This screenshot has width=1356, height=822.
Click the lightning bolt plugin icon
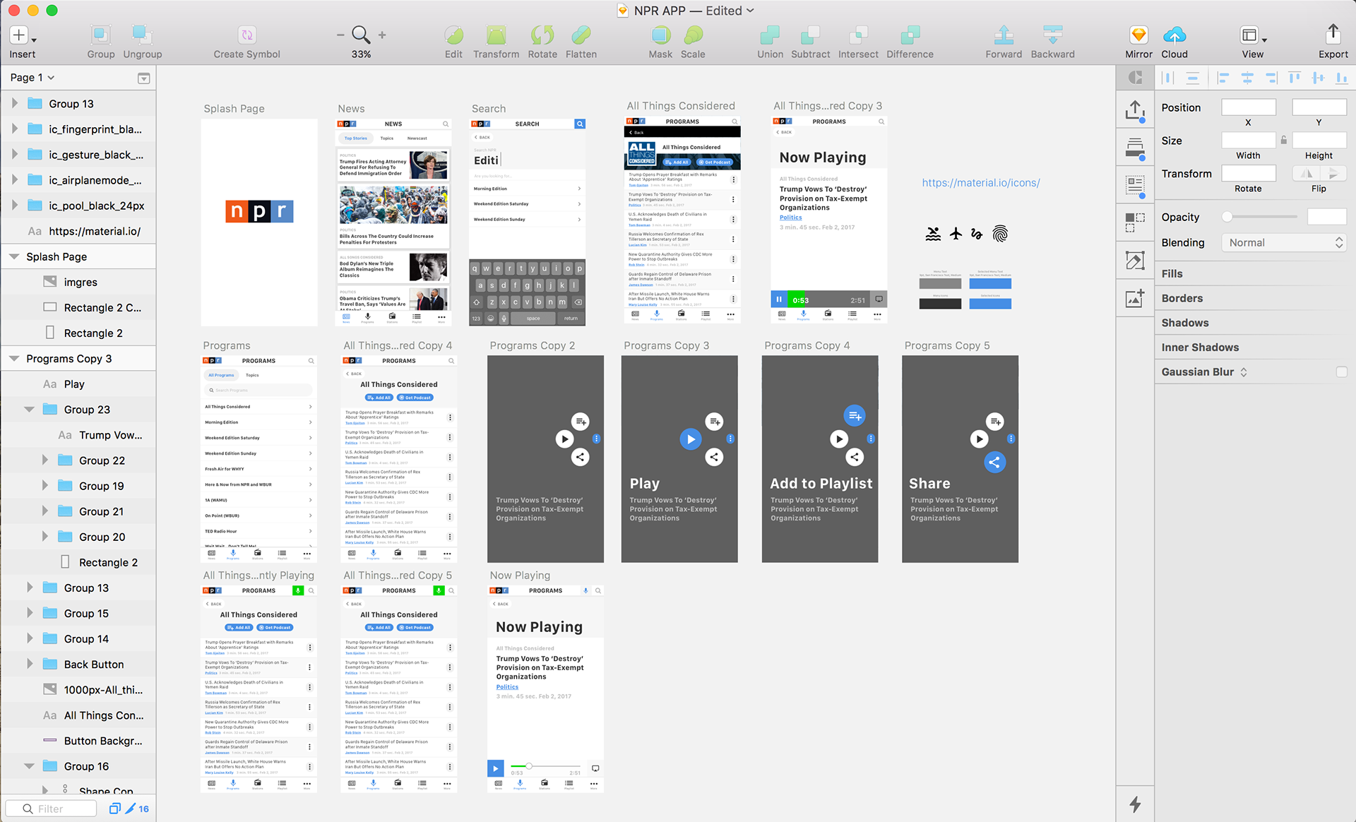point(1135,804)
